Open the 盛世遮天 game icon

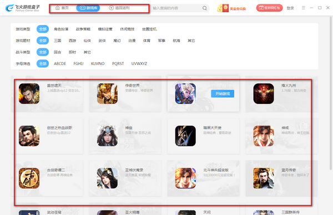29,93
